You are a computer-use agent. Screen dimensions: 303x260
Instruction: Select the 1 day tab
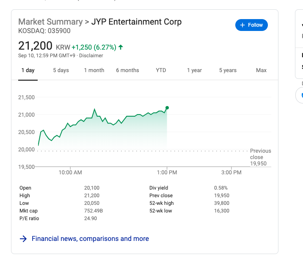pyautogui.click(x=28, y=70)
